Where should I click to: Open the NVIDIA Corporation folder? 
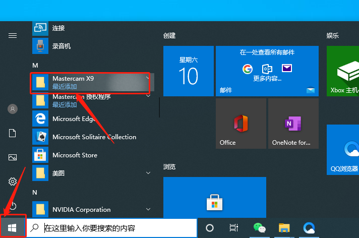click(x=93, y=209)
